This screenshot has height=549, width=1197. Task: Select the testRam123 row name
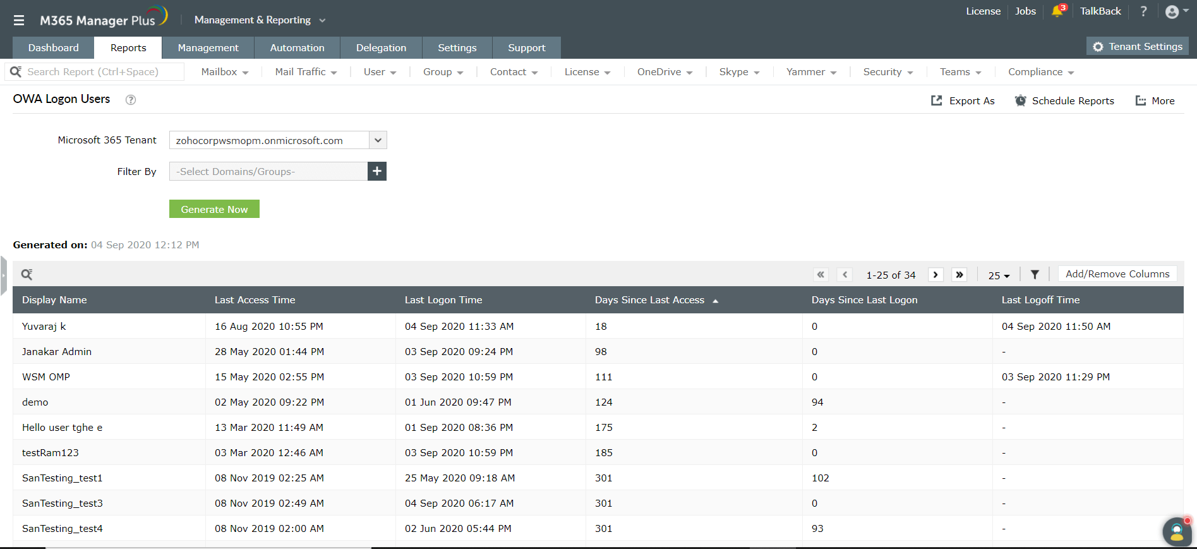[x=51, y=453]
